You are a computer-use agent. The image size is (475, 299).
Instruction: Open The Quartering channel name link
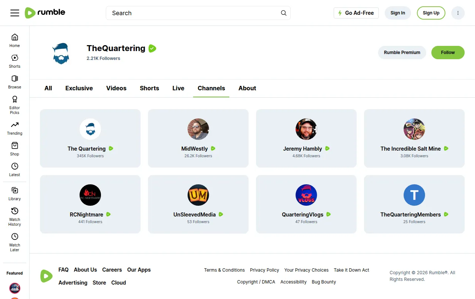(87, 149)
